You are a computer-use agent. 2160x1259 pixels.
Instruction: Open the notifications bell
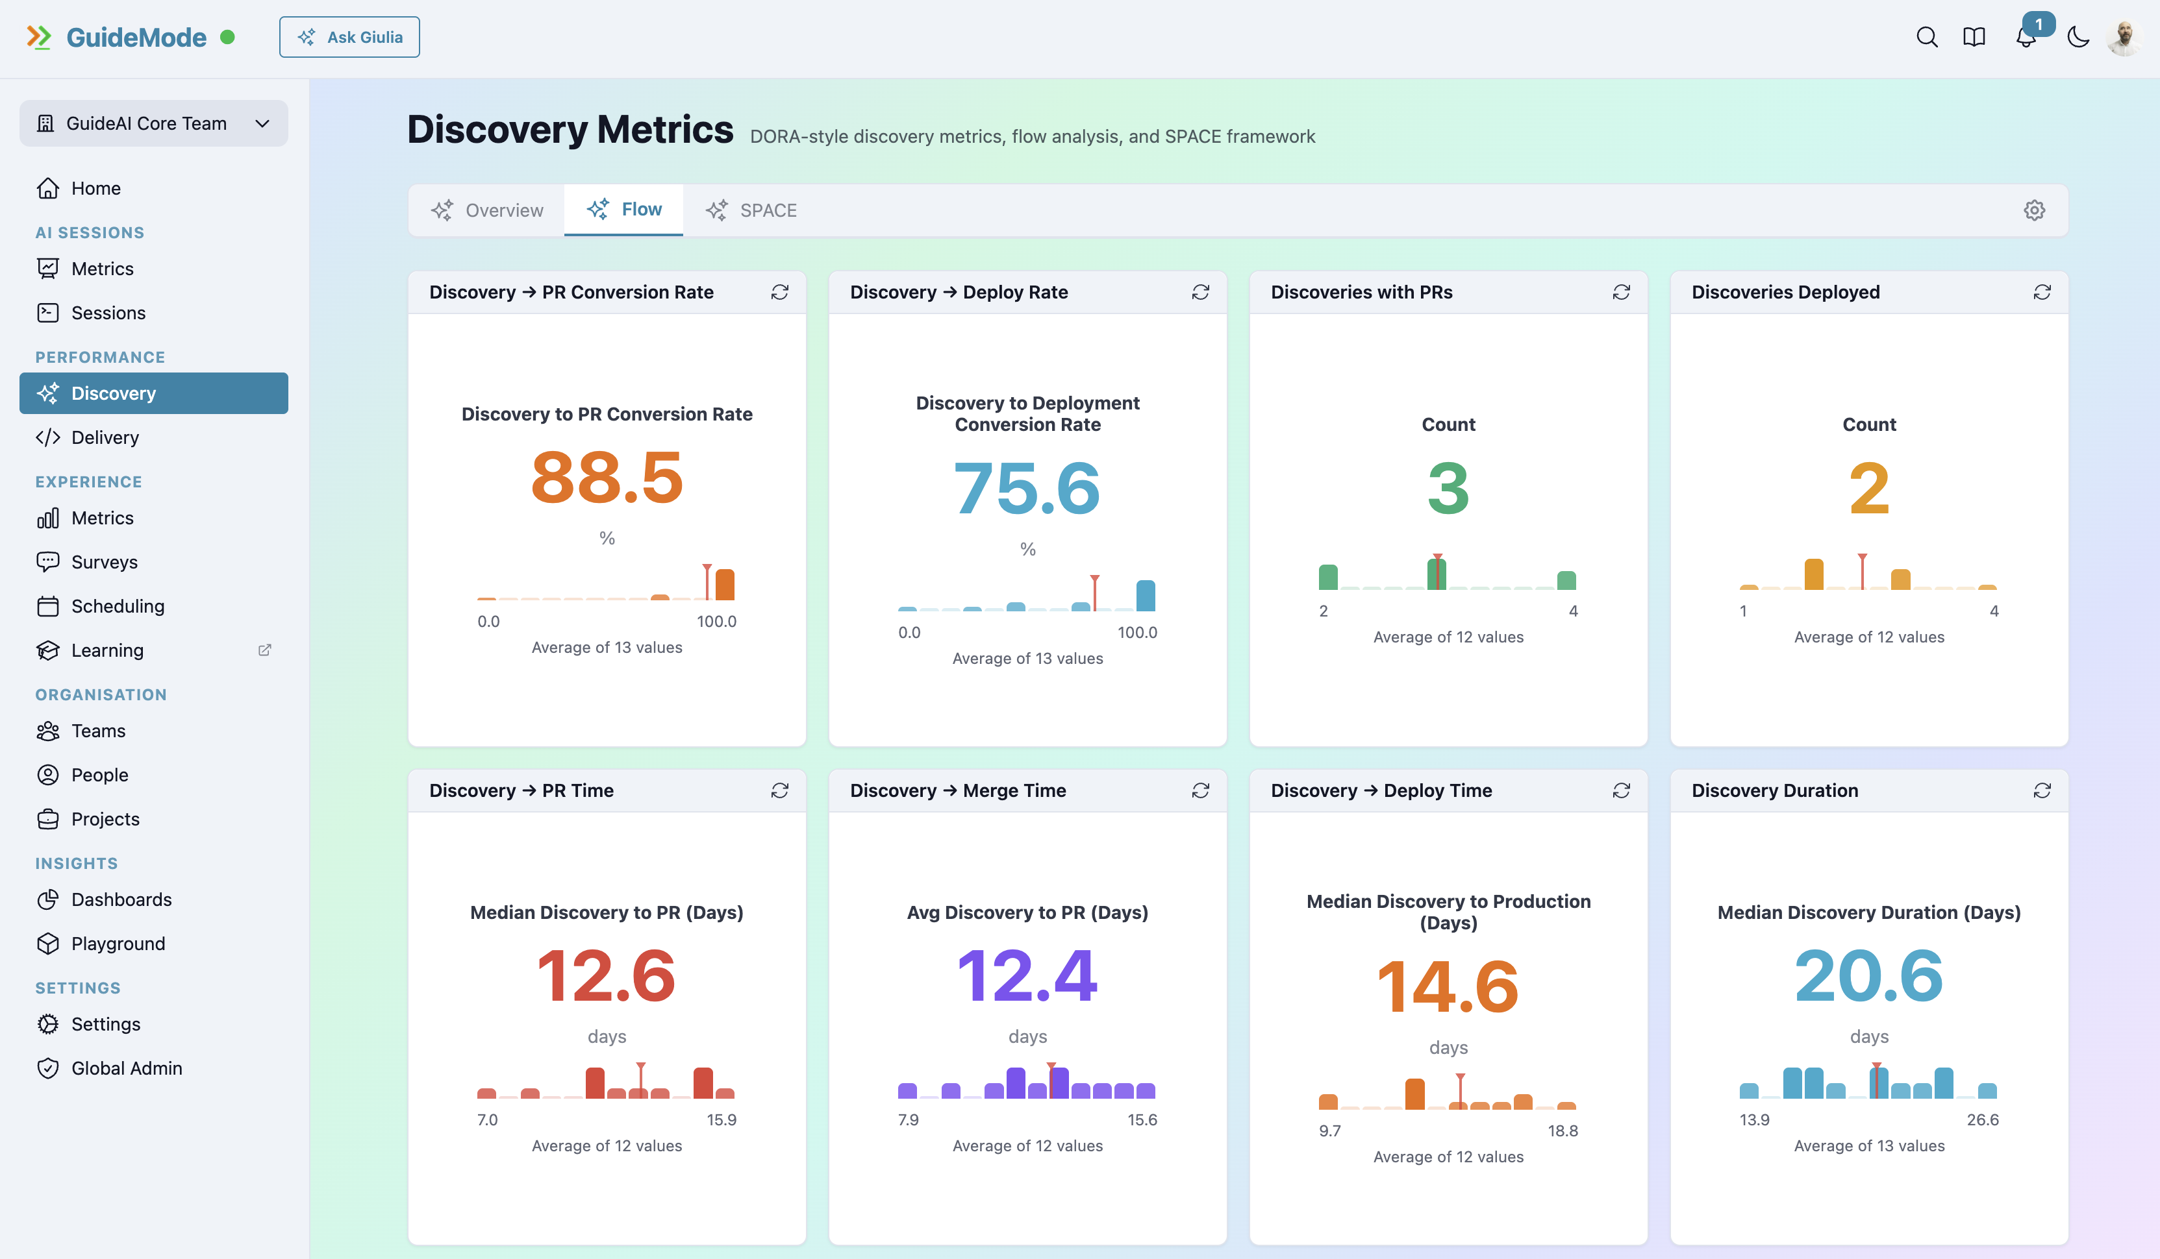2026,38
